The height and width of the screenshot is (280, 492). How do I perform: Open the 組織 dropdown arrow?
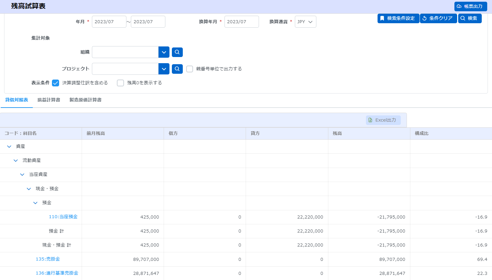[164, 52]
